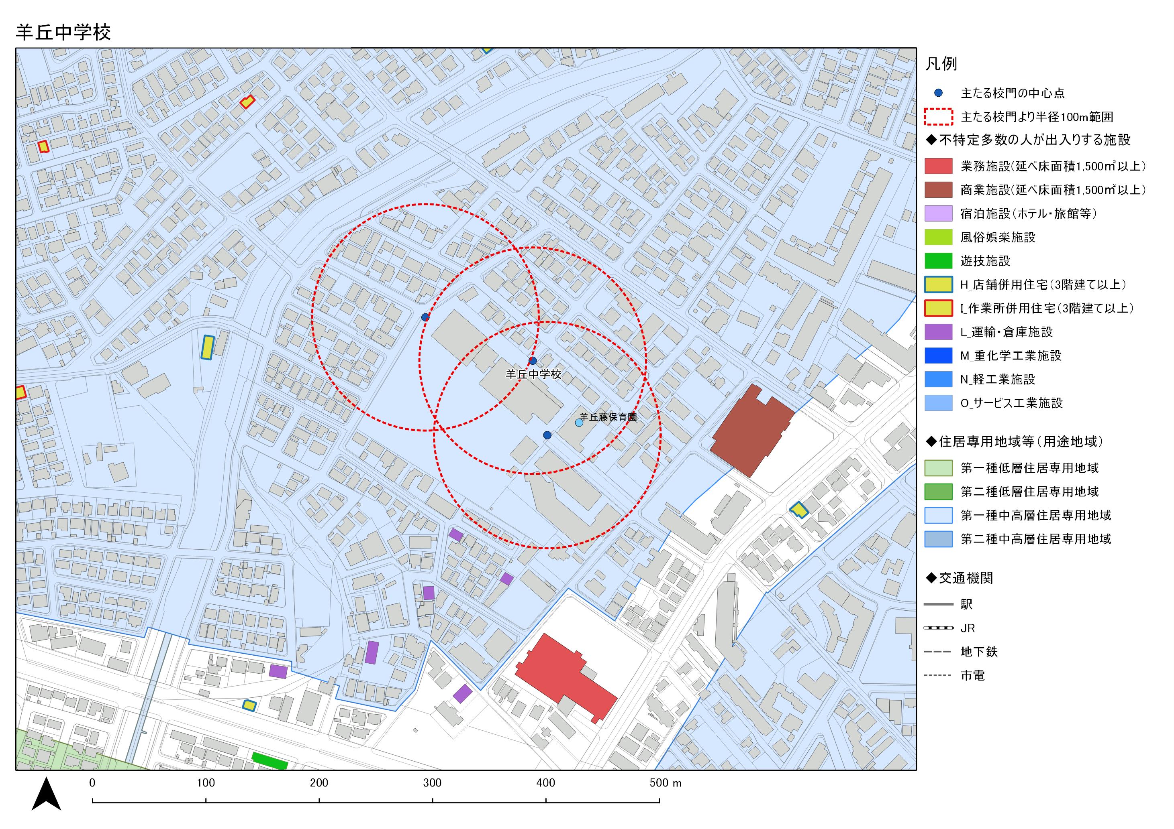Click the 主たる校門の中心点 legend label
This screenshot has height=829, width=1174.
tap(1013, 93)
